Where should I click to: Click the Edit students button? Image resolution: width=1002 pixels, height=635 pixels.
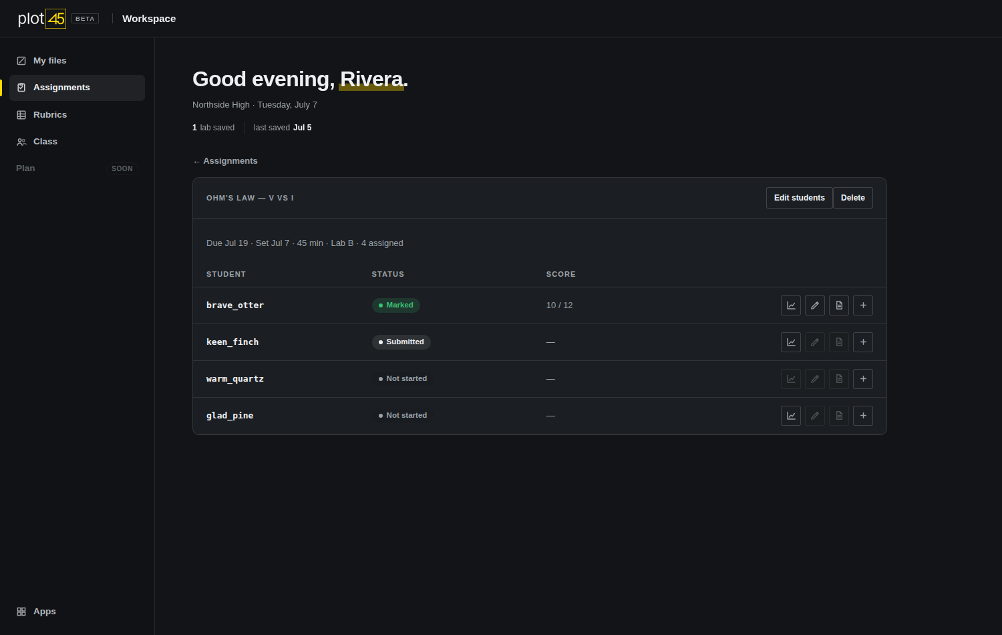tap(799, 198)
